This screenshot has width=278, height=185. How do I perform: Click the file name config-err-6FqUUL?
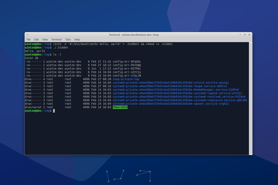click(127, 62)
